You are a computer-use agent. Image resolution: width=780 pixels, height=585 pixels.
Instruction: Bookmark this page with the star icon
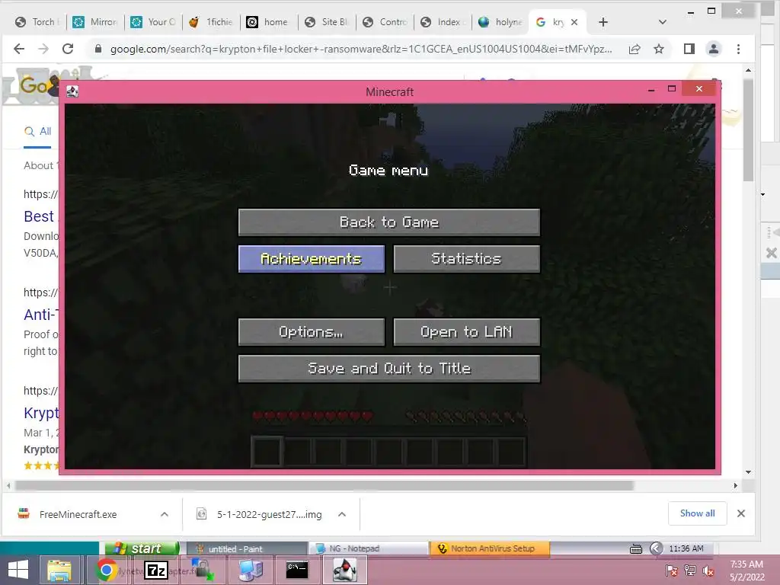point(659,49)
